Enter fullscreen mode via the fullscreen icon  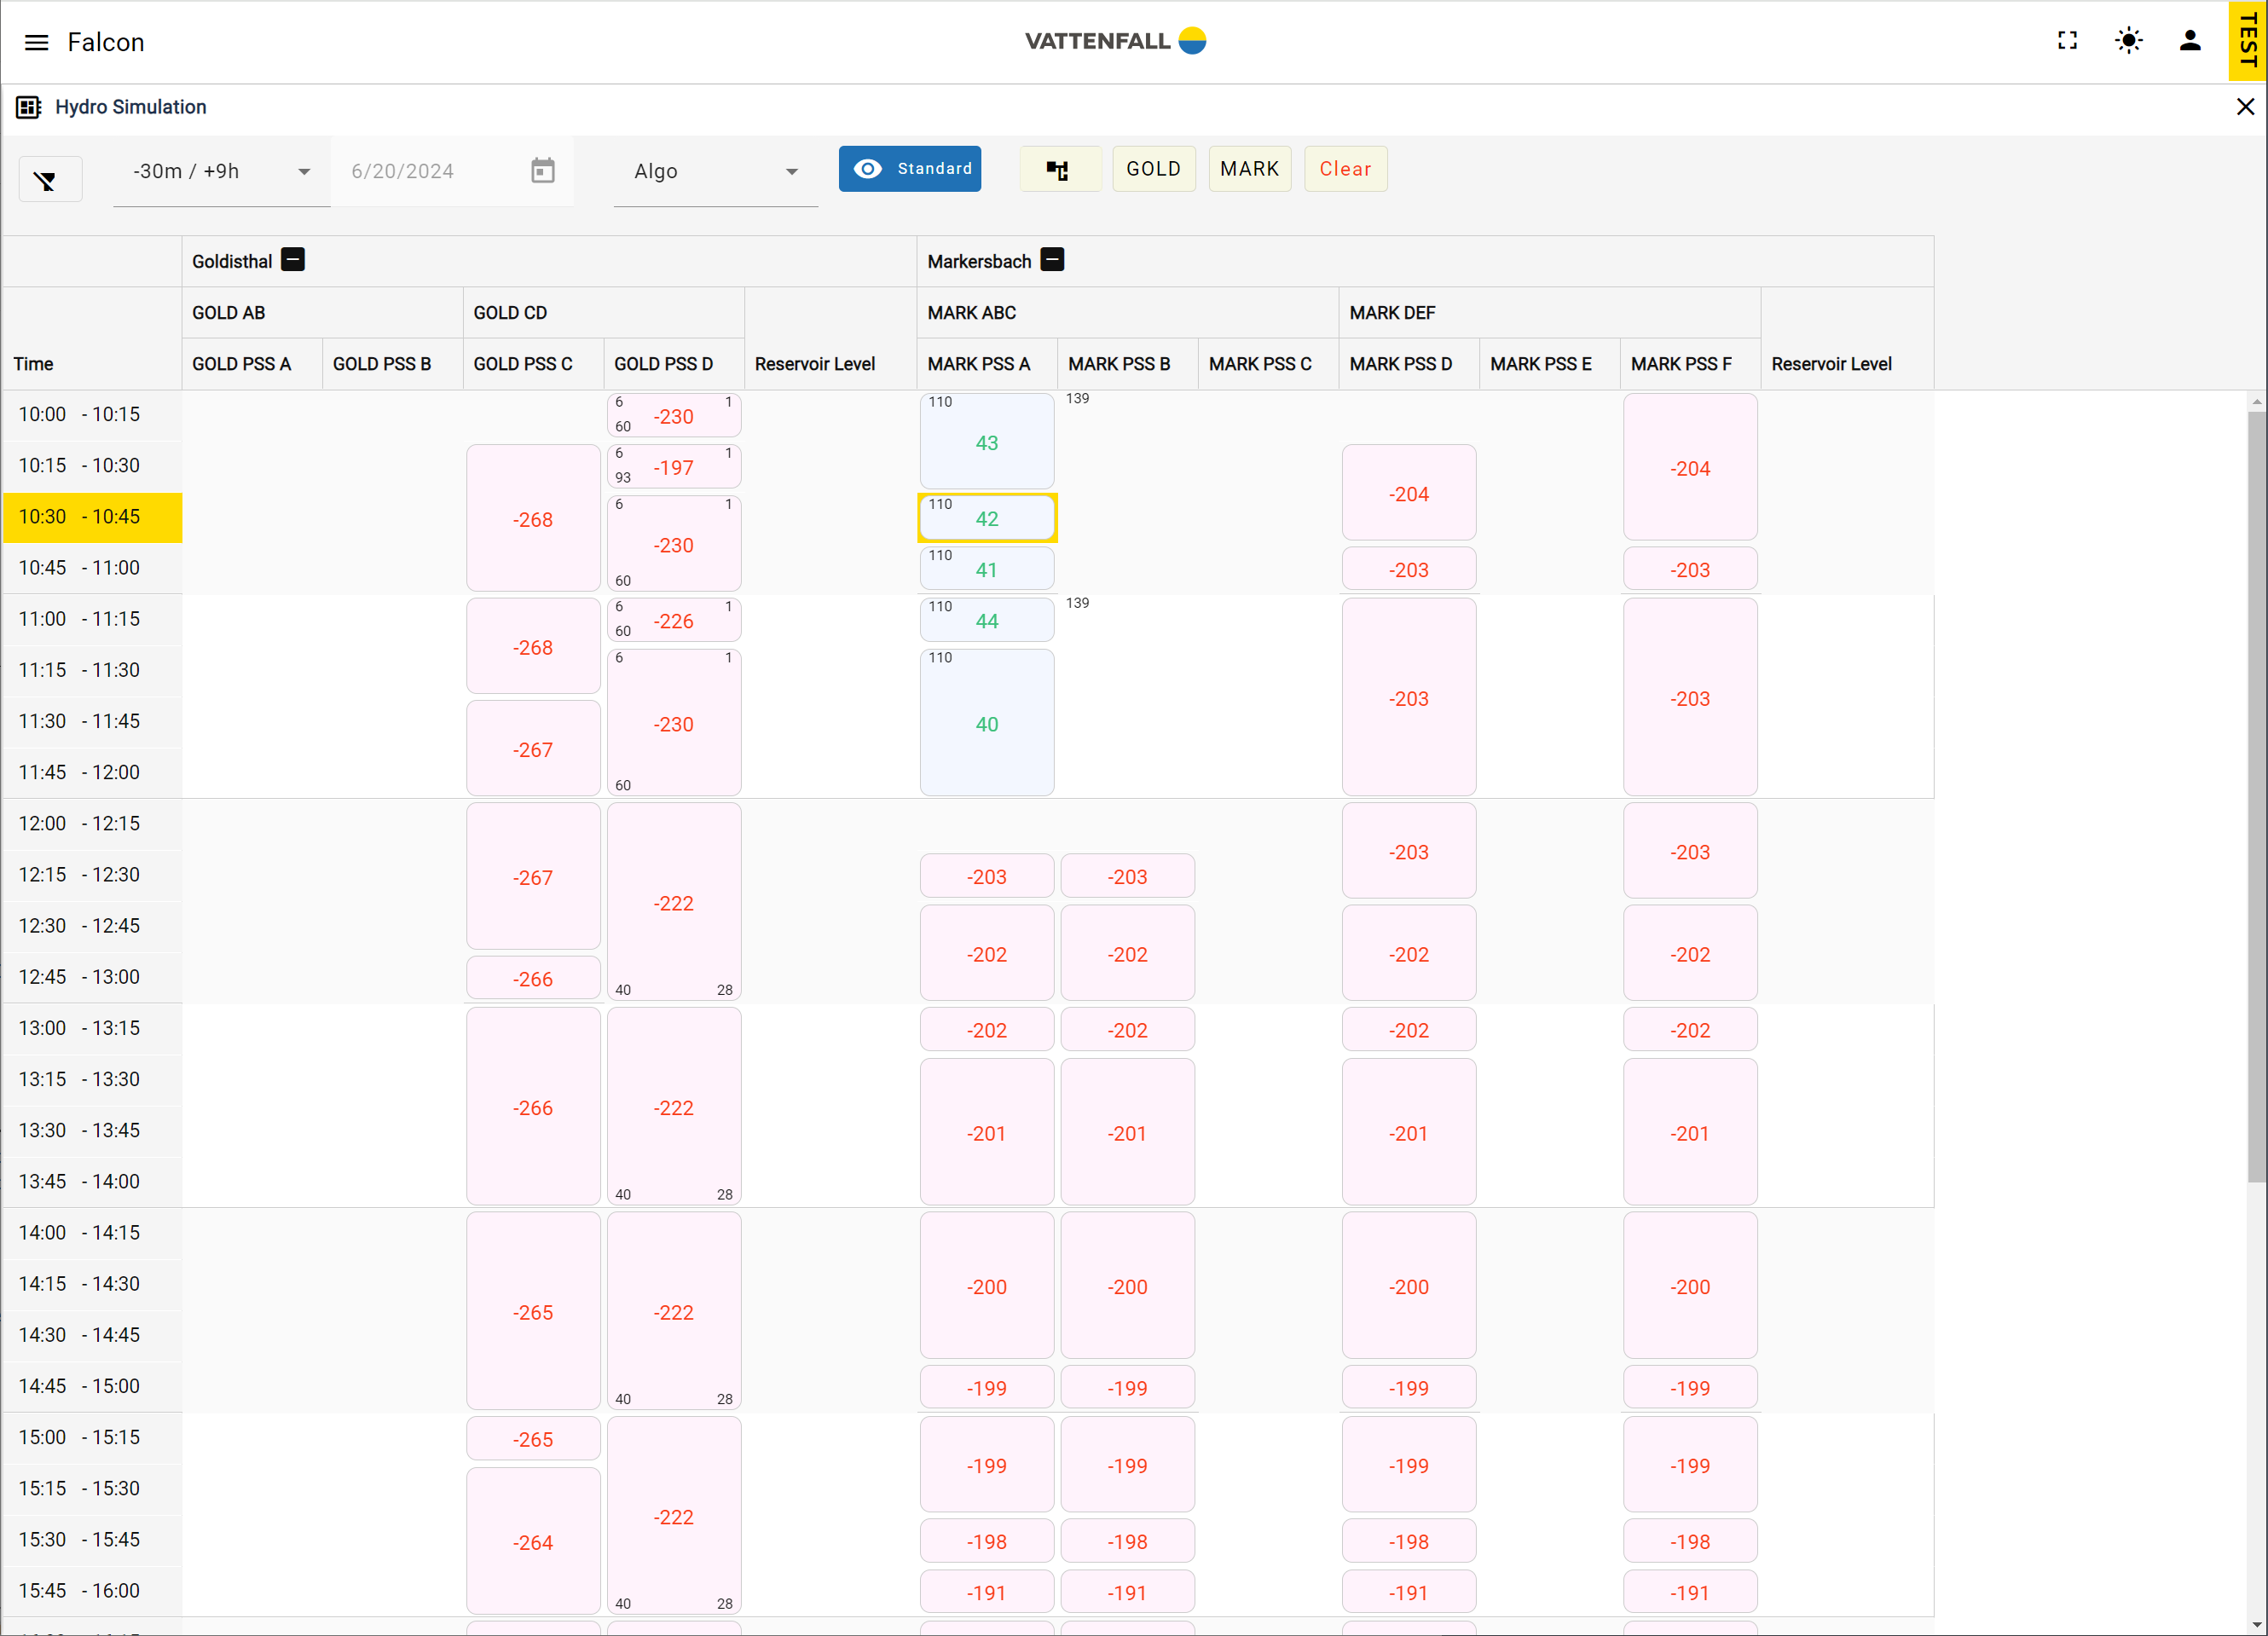[2067, 41]
